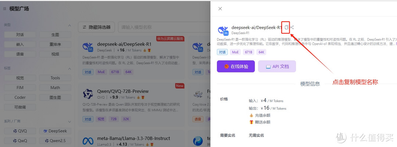Toggle the Math tag filter
The width and height of the screenshot is (397, 147).
tap(55, 87)
